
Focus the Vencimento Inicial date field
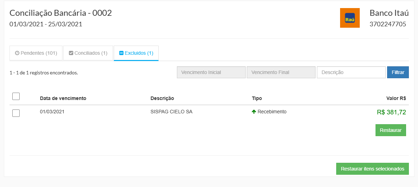click(x=211, y=73)
